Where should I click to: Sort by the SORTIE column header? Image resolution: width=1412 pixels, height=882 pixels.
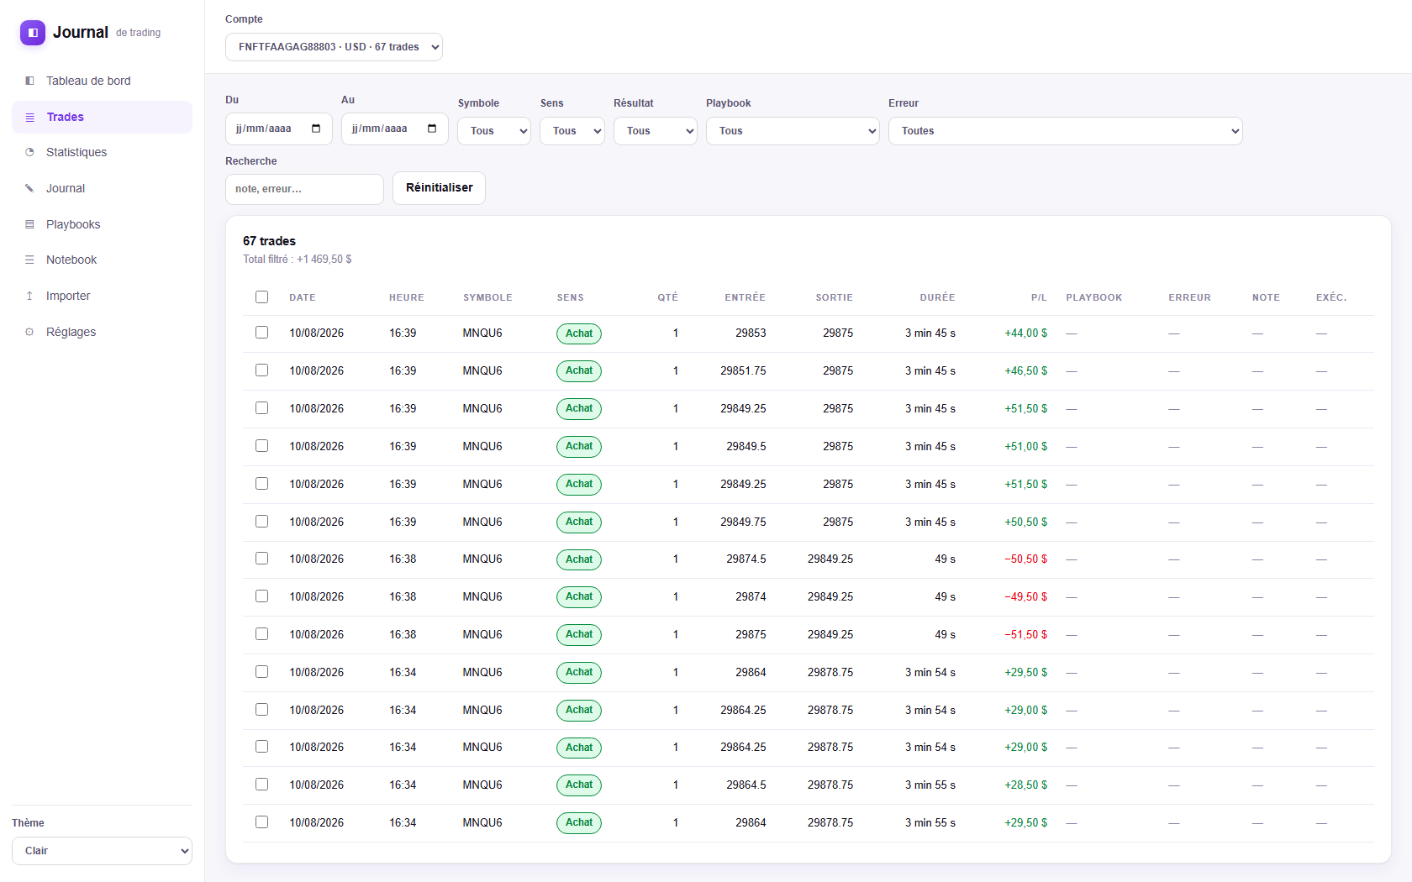(x=834, y=297)
